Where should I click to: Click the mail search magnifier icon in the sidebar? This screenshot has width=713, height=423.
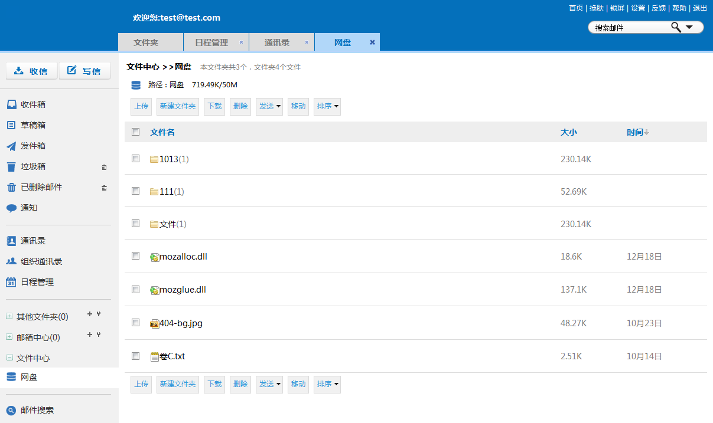pos(11,410)
